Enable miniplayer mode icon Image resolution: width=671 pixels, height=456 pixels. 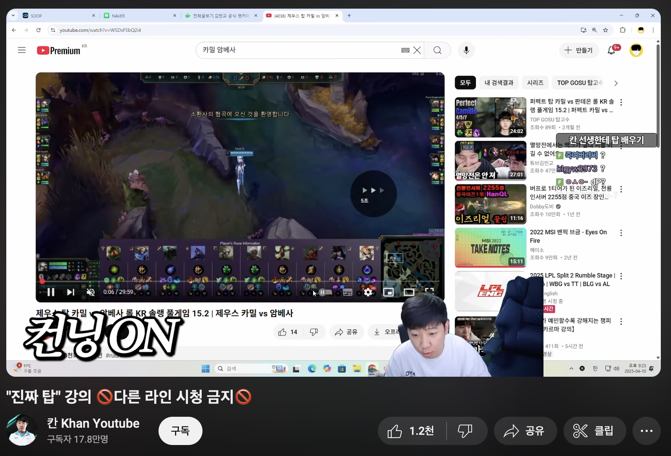pos(388,292)
